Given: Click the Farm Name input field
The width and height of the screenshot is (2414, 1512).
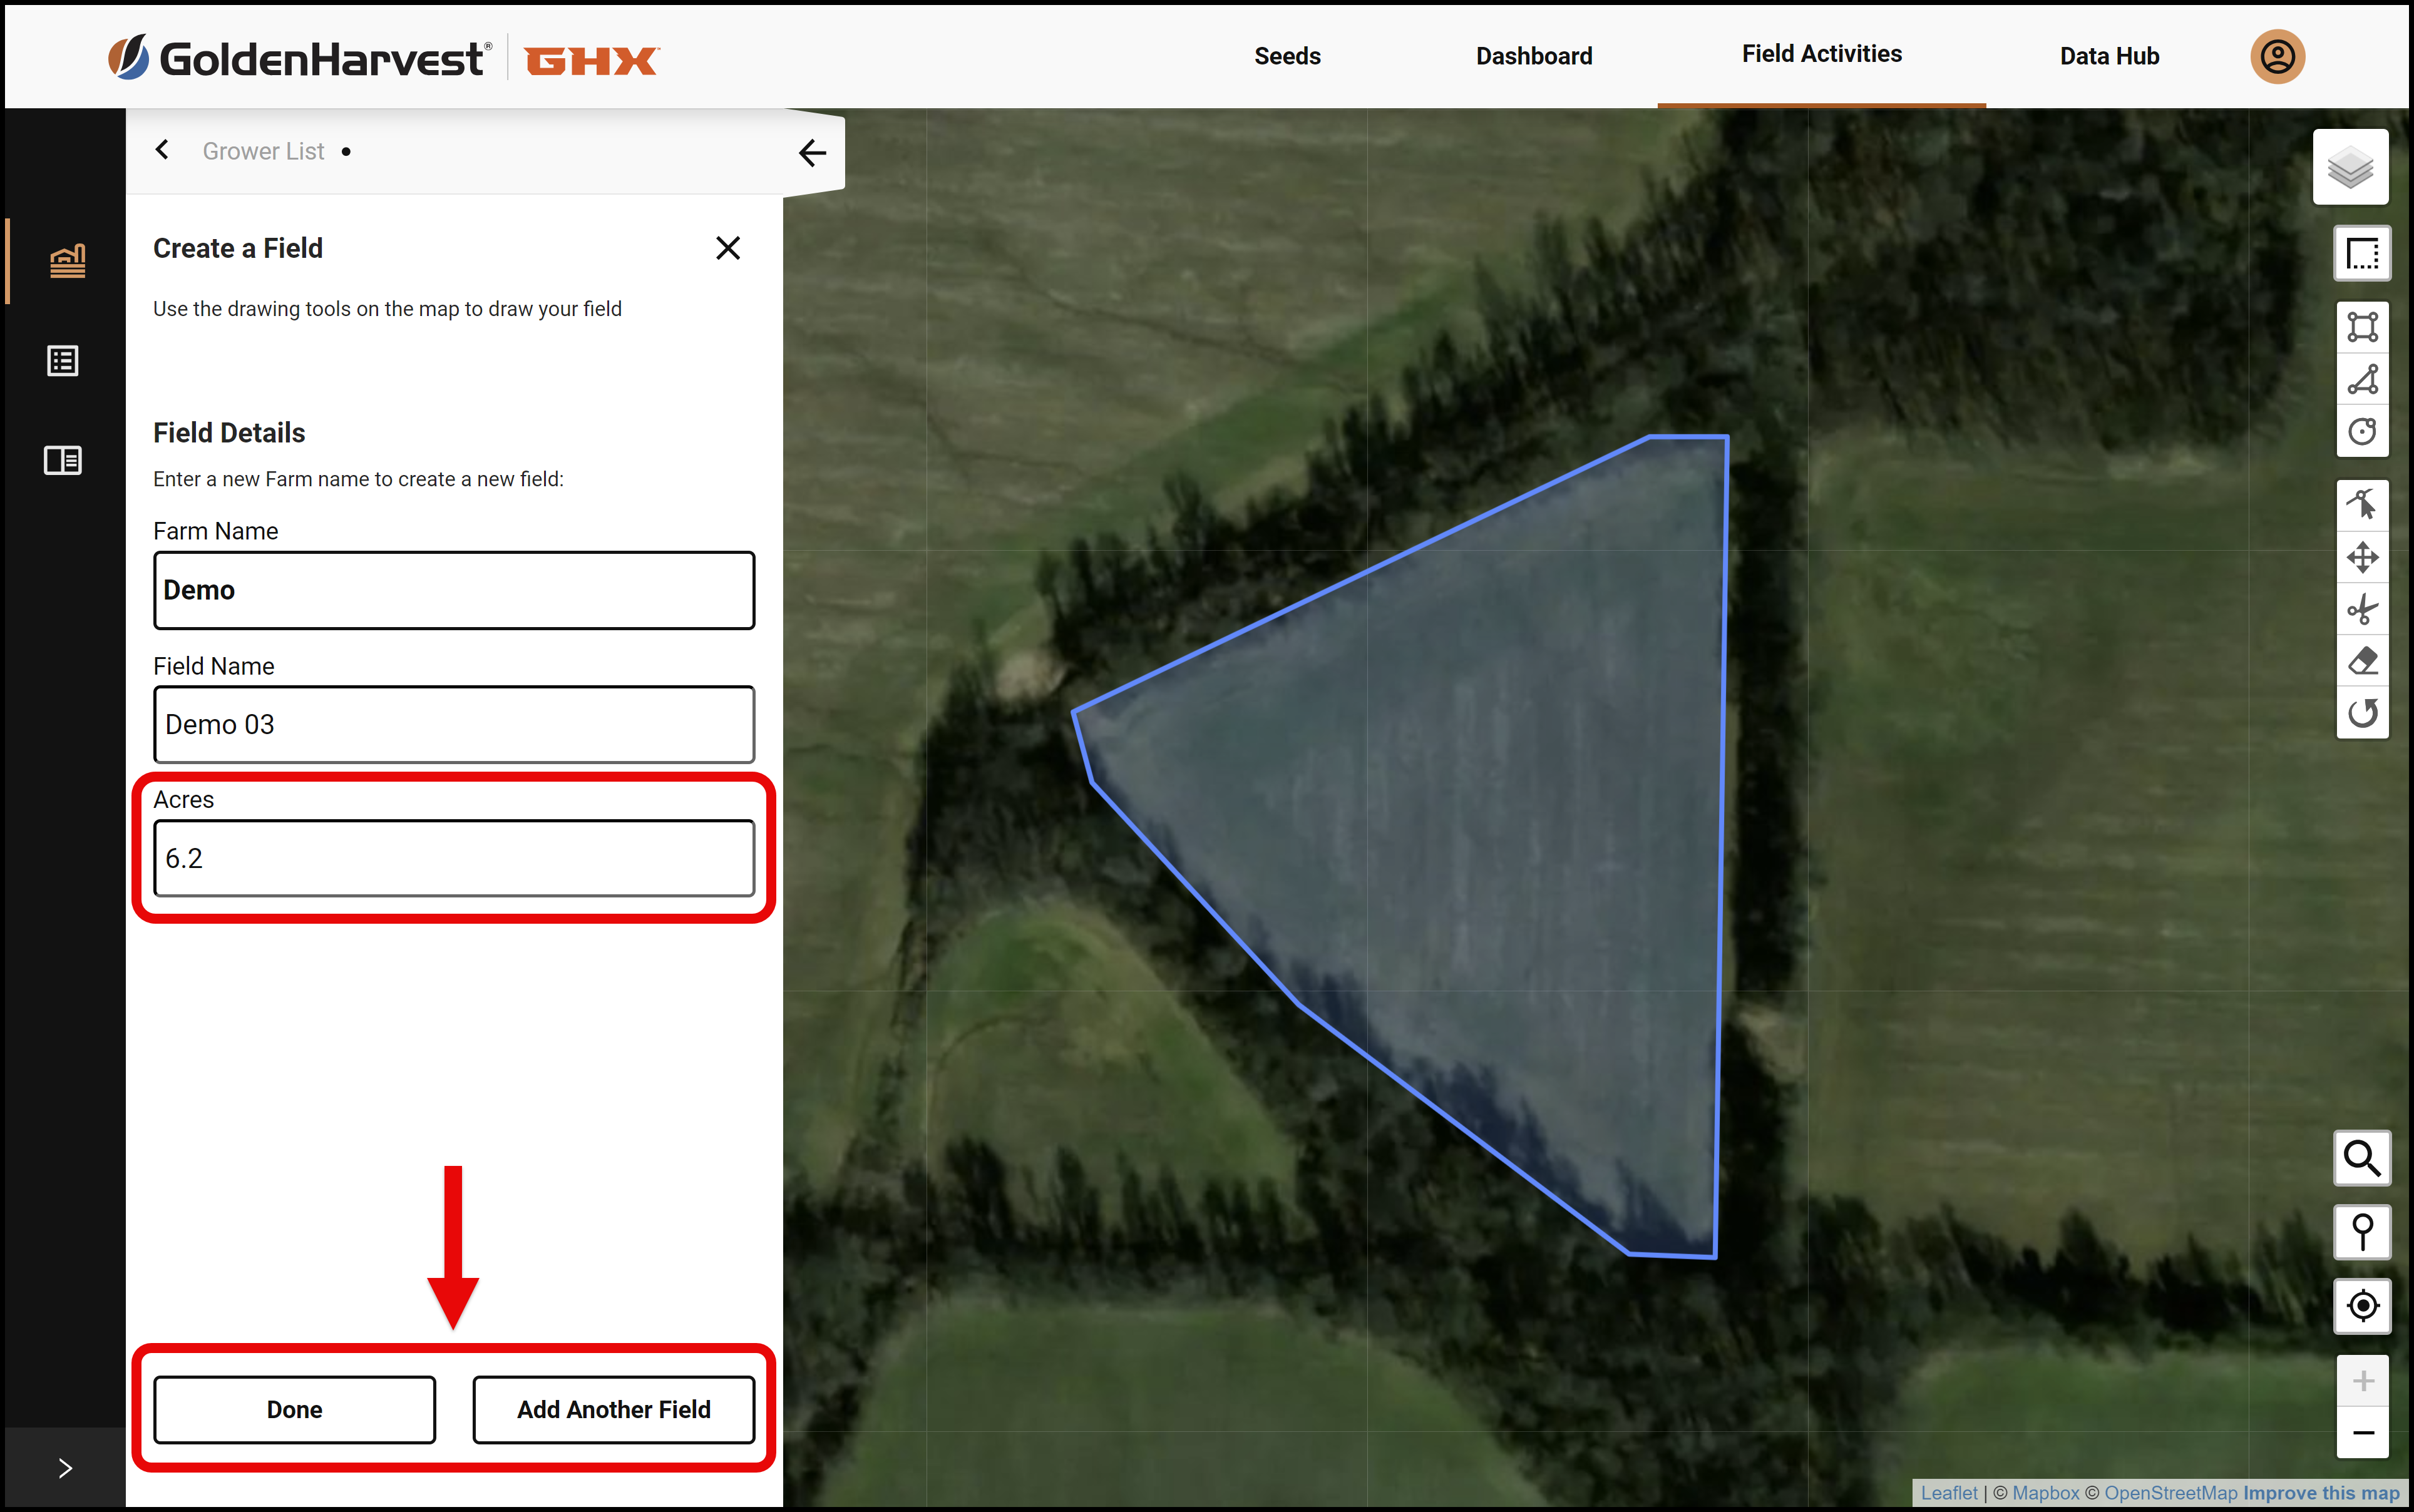Looking at the screenshot, I should [x=454, y=590].
